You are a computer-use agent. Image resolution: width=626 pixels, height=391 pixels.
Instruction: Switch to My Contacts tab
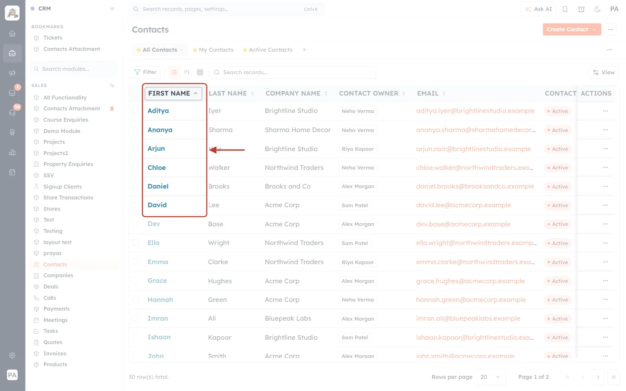coord(213,50)
